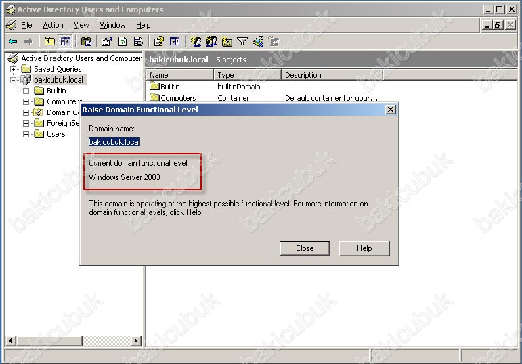This screenshot has width=522, height=364.
Task: Click the Up one level folder icon
Action: click(49, 41)
